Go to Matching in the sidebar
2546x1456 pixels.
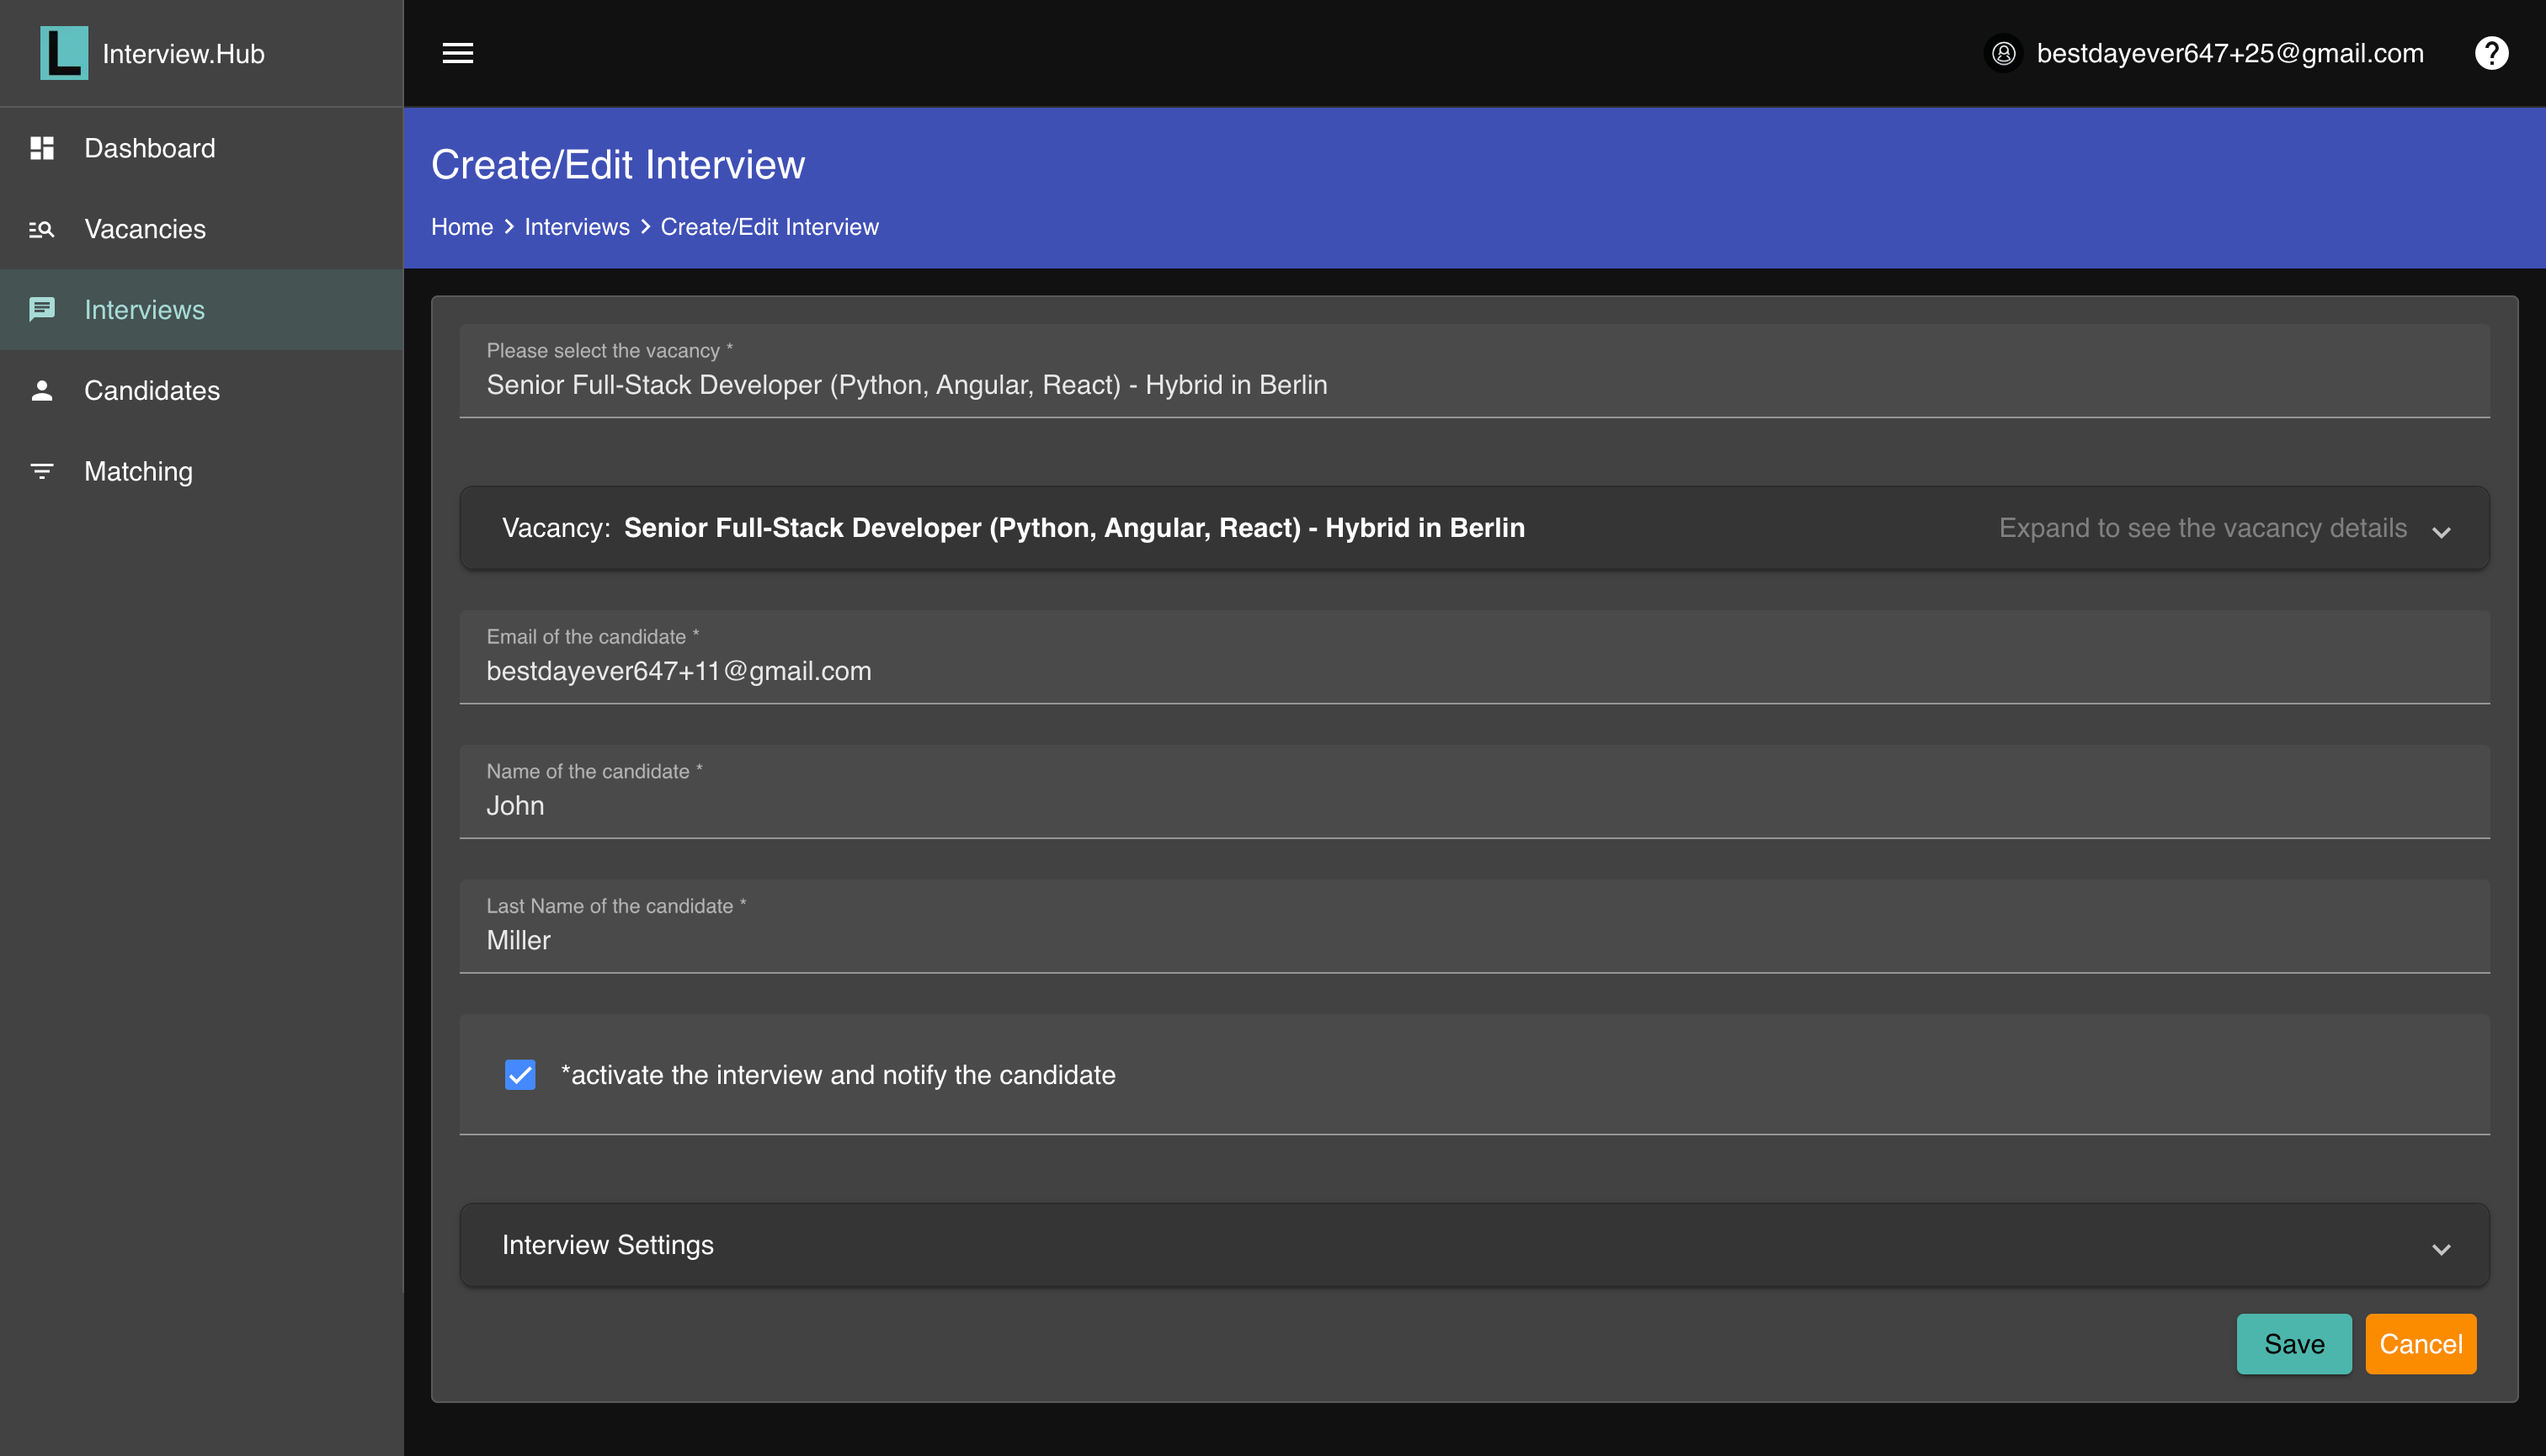138,471
